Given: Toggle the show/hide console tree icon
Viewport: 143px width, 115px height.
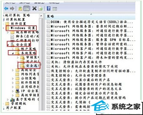Looking at the screenshot, I should (x=27, y=8).
